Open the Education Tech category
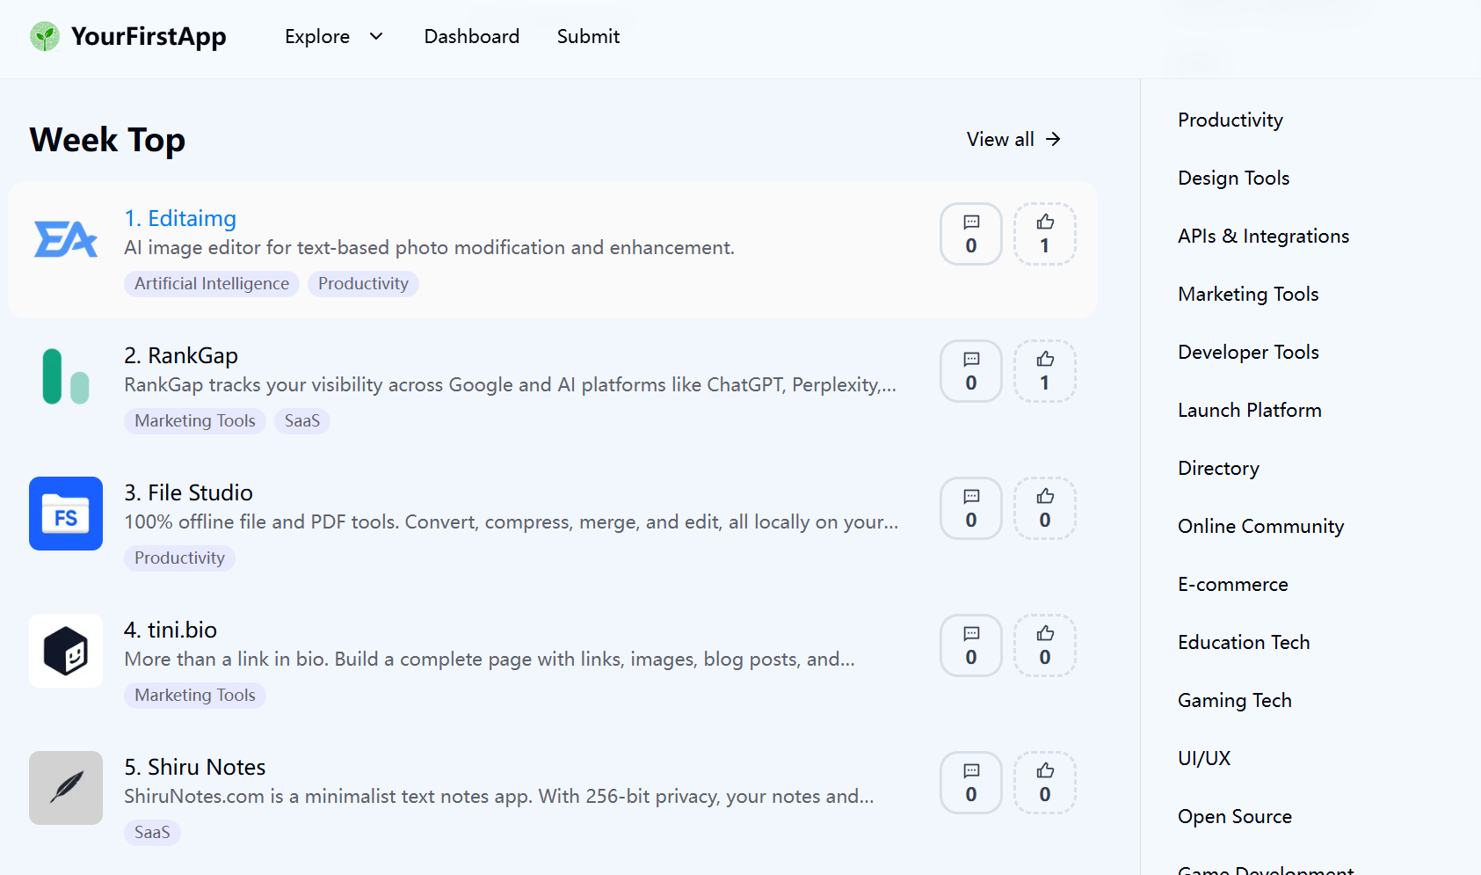 (x=1245, y=643)
